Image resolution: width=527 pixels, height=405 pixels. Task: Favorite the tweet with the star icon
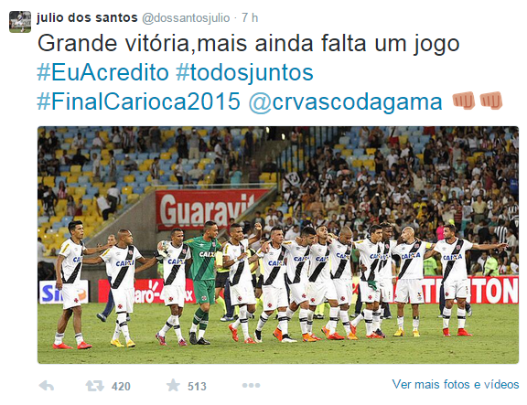click(x=173, y=385)
